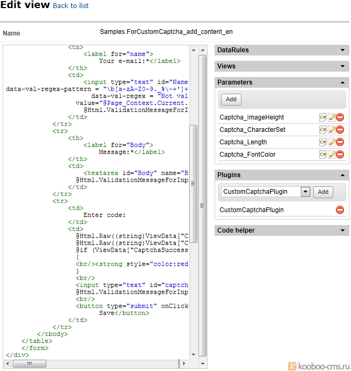Remove the Captcha_FontColor parameter

tap(340, 155)
